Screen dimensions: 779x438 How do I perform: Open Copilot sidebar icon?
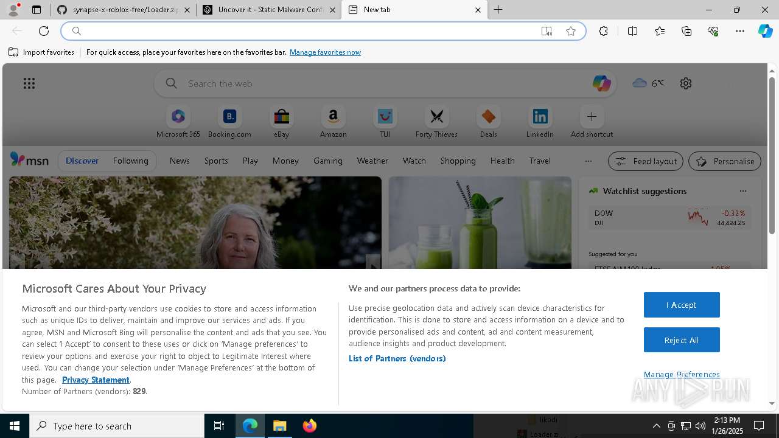point(765,31)
